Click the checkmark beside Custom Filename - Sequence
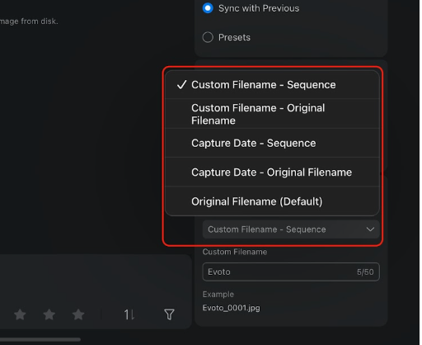Image resolution: width=422 pixels, height=345 pixels. pos(182,85)
